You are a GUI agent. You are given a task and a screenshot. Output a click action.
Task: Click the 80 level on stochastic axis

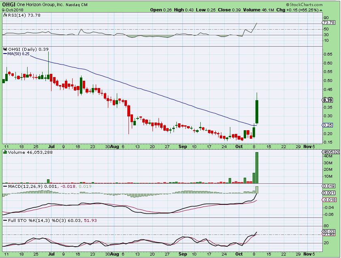(326, 226)
